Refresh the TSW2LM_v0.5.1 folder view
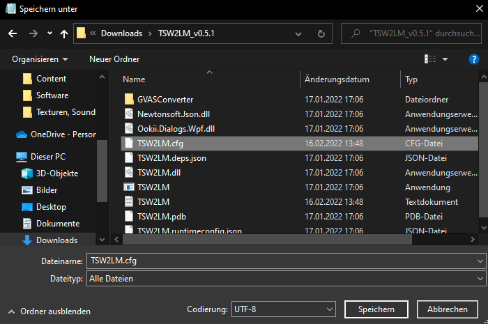Viewport: 488px width, 324px height. tap(320, 33)
